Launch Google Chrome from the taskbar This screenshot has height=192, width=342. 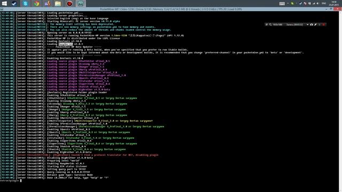pos(37,4)
